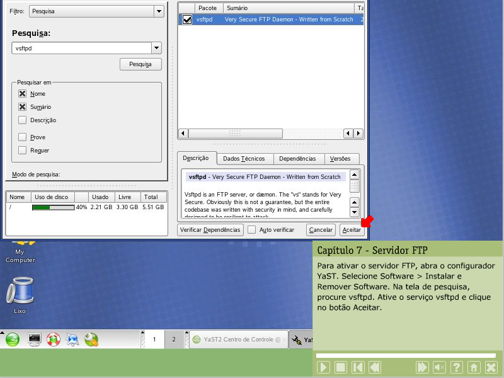Mute the tutorial audio

point(440,367)
